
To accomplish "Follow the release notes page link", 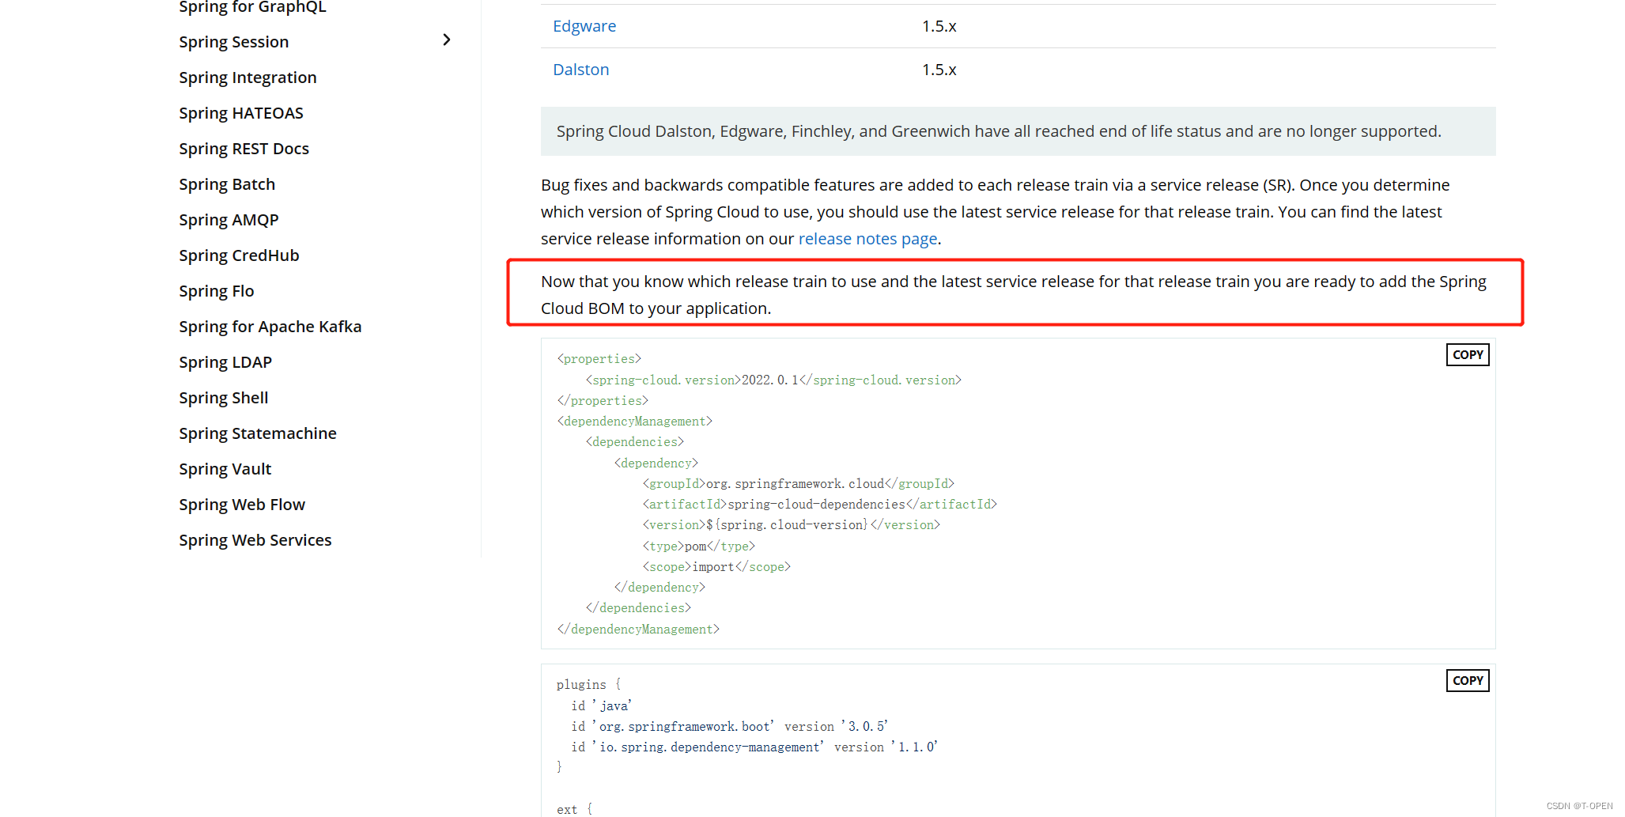I will (867, 239).
